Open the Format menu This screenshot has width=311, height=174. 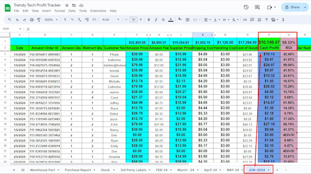[x=60, y=11]
